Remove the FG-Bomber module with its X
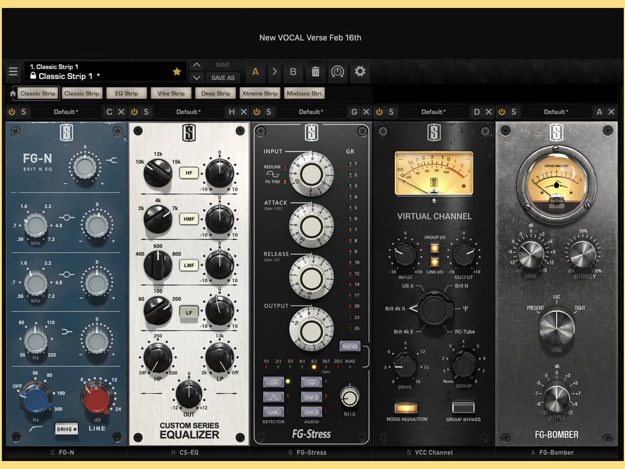 point(611,112)
